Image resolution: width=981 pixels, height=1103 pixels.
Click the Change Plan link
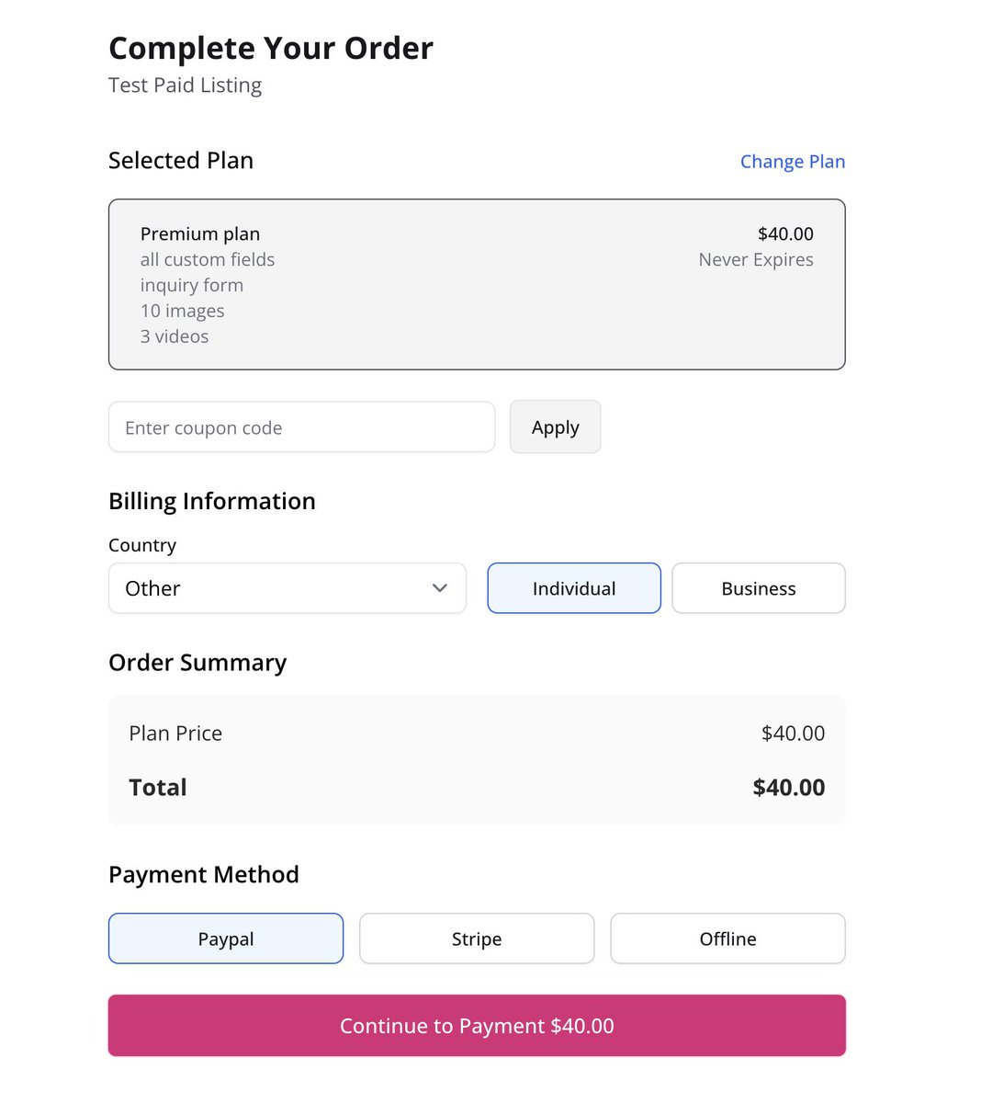point(792,162)
